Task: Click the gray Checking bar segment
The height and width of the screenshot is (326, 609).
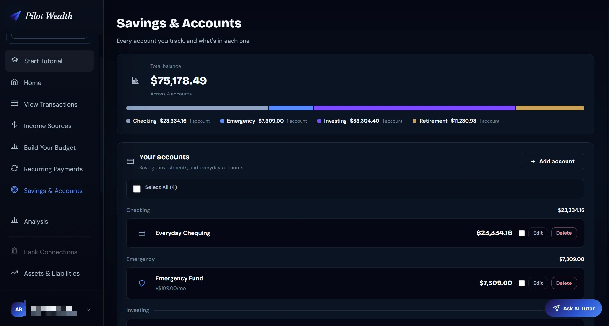Action: pyautogui.click(x=197, y=108)
